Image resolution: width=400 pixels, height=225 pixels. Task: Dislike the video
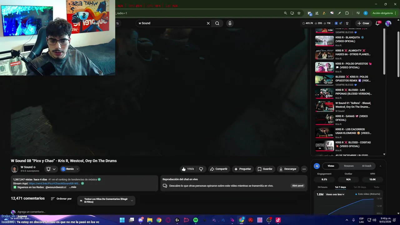pos(201,169)
